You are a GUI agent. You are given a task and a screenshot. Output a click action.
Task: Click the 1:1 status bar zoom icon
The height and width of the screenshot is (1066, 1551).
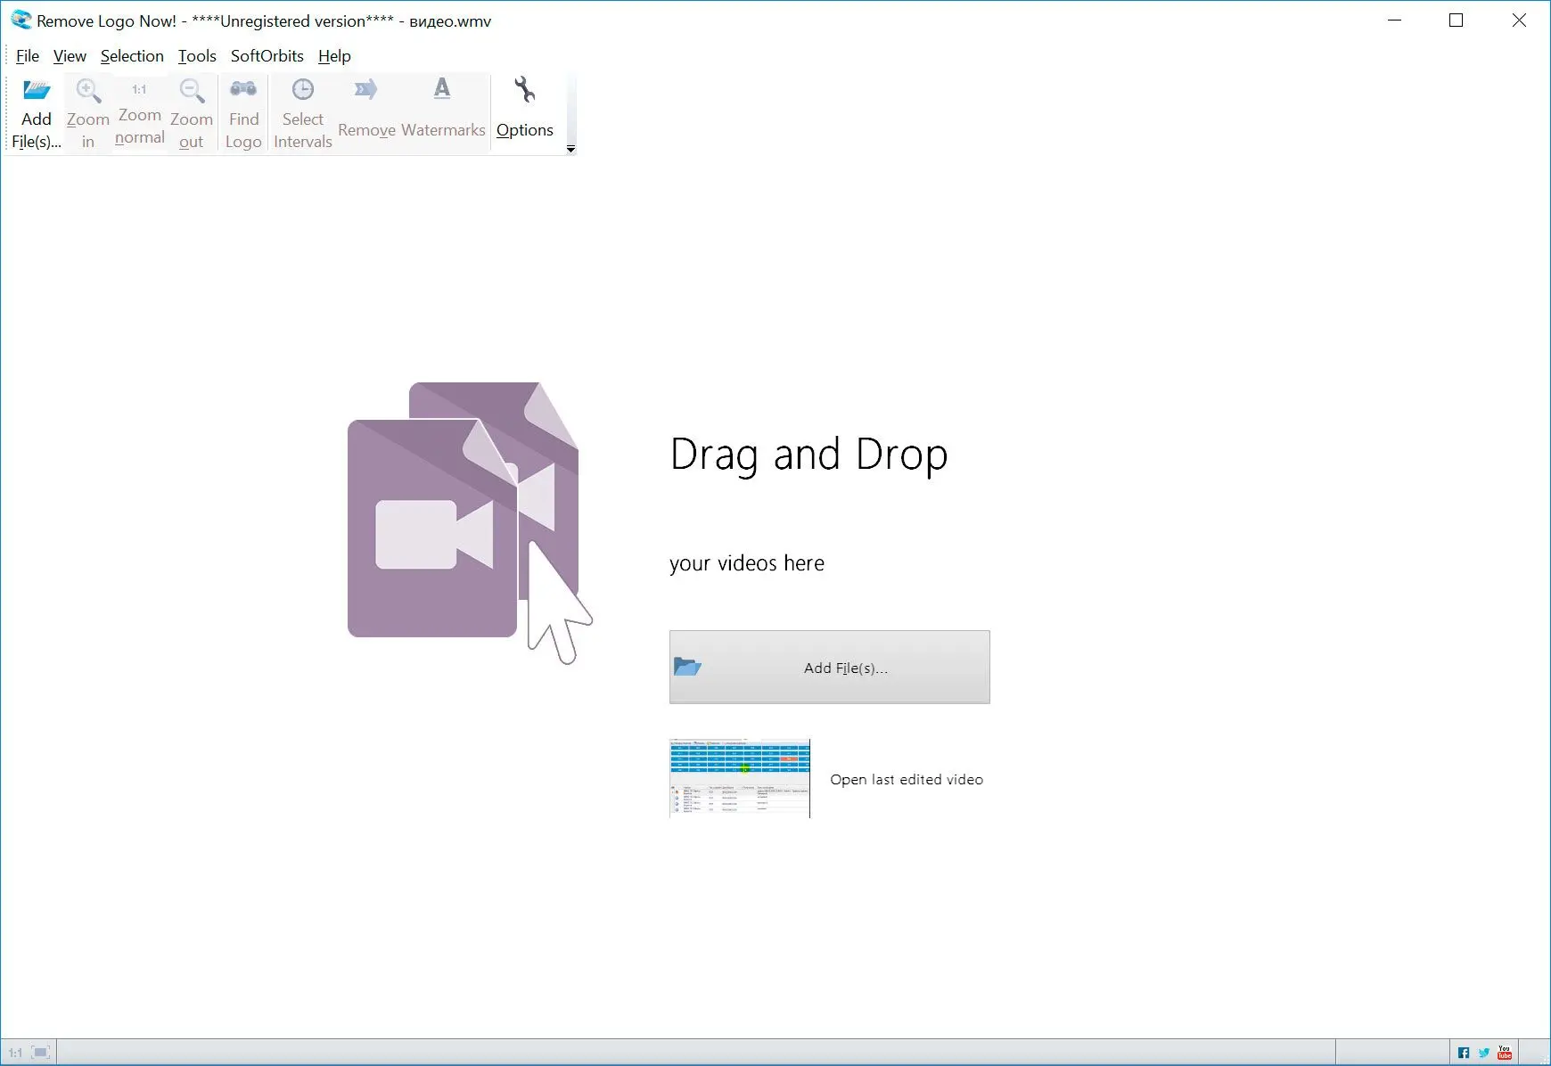tap(15, 1053)
